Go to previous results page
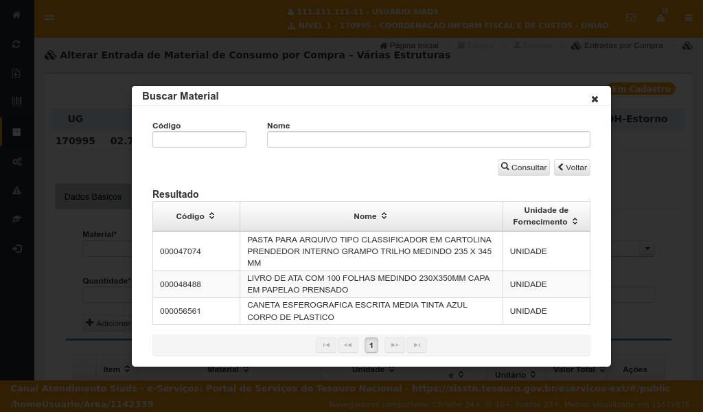 348,345
